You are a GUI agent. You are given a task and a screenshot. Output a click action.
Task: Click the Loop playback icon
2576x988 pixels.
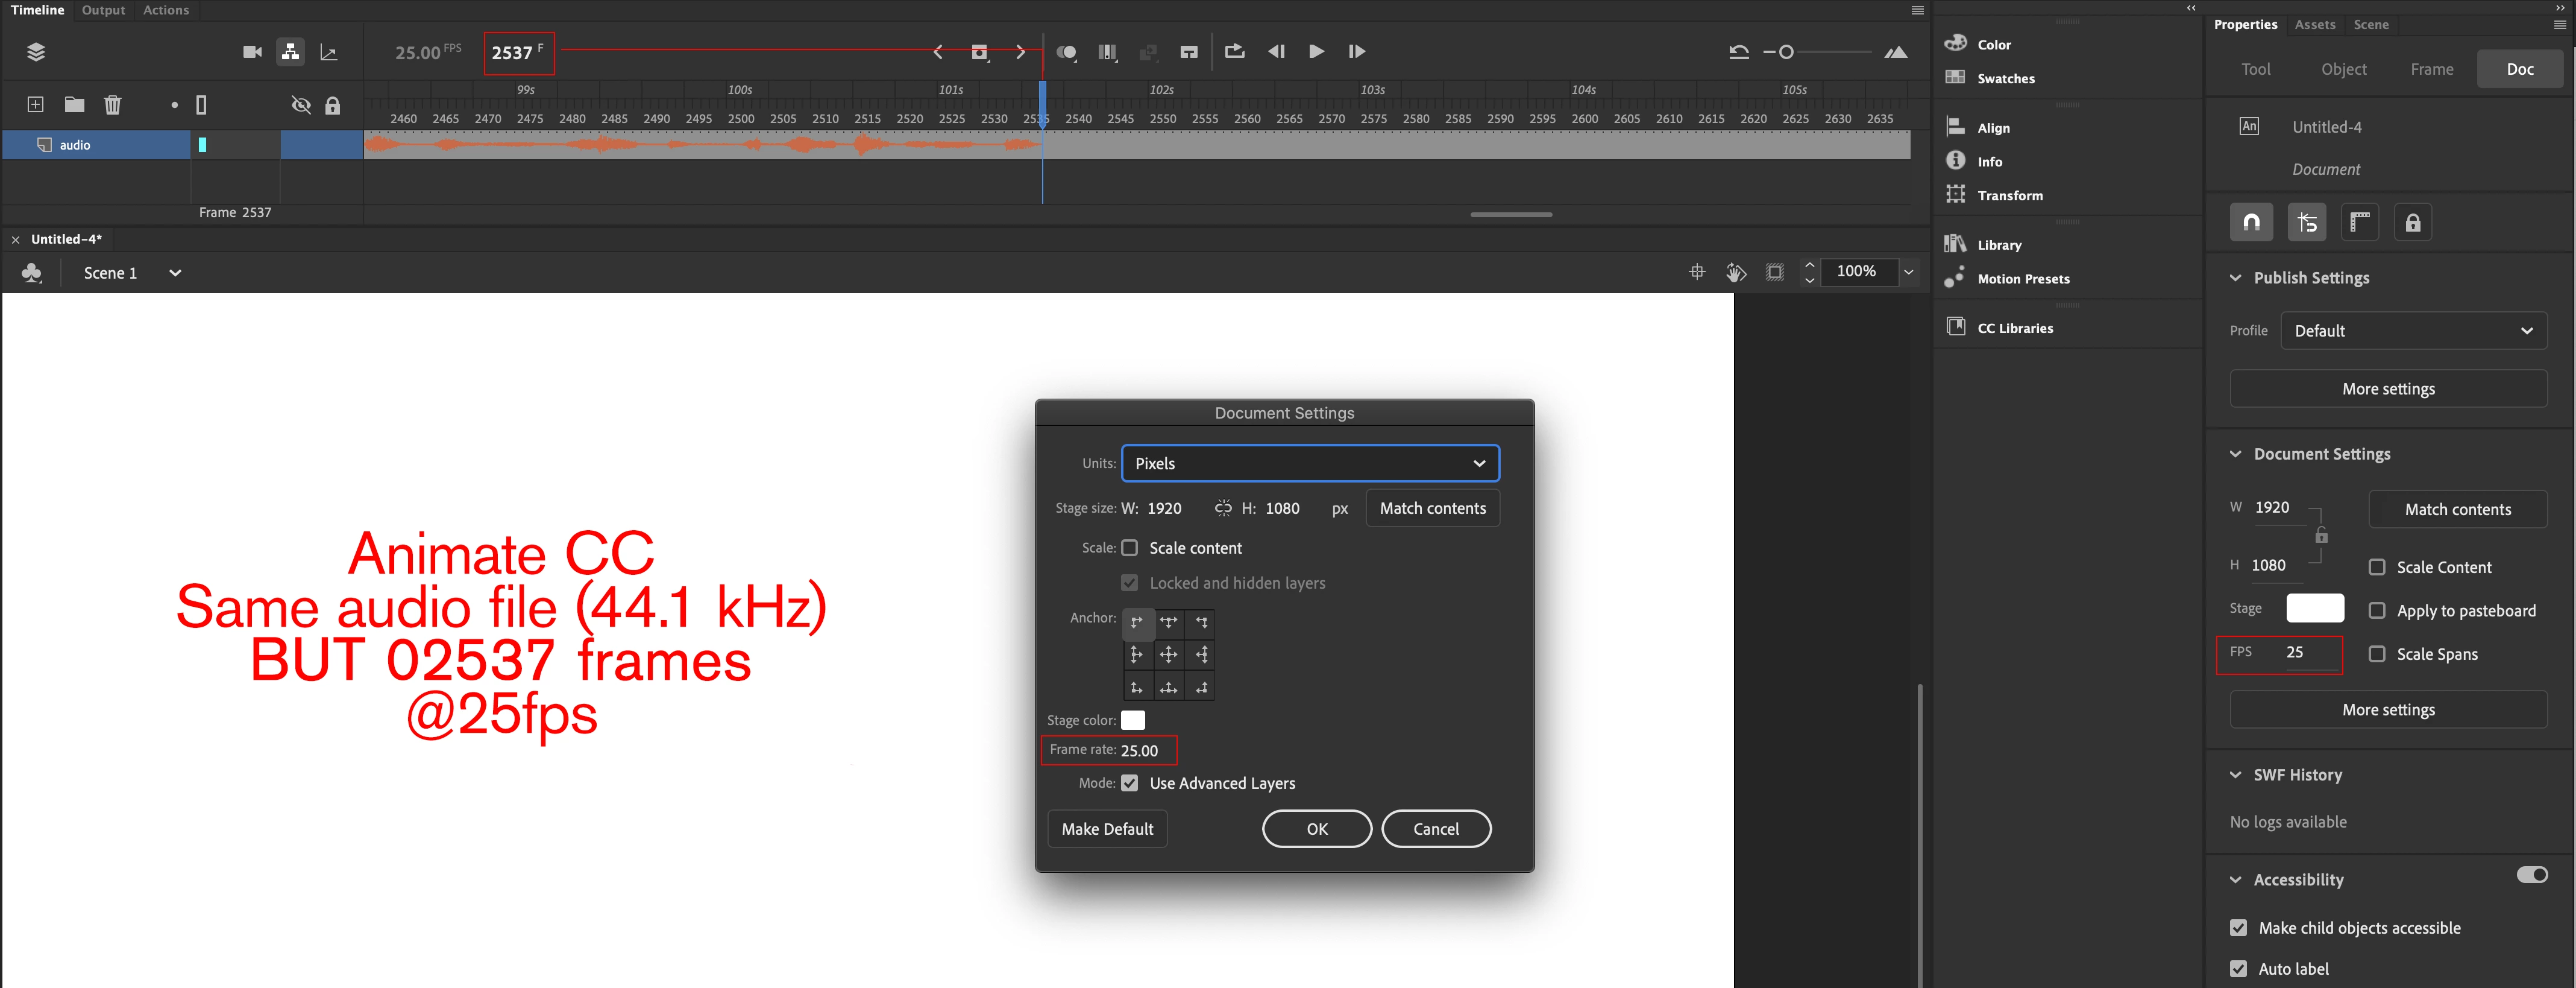coord(1234,52)
